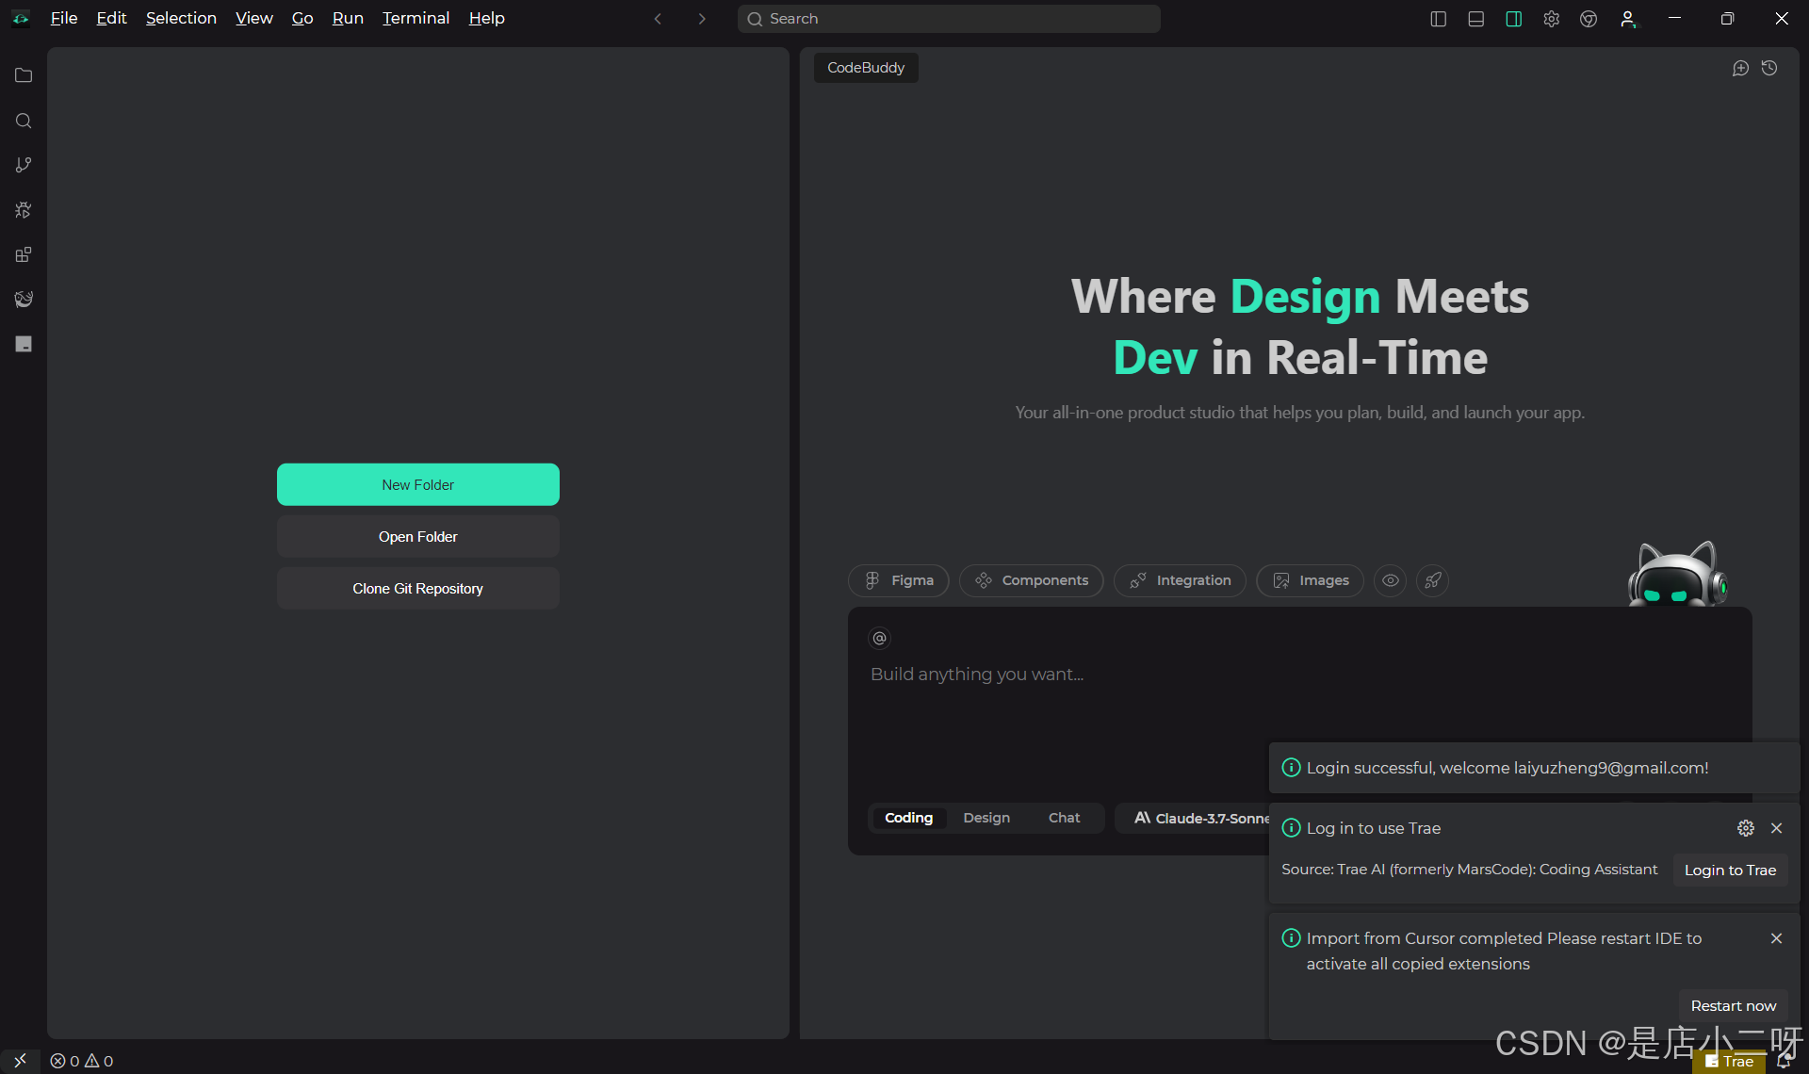Open the gear on Log in to use Trae notification
Viewport: 1809px width, 1074px height.
[x=1746, y=828]
